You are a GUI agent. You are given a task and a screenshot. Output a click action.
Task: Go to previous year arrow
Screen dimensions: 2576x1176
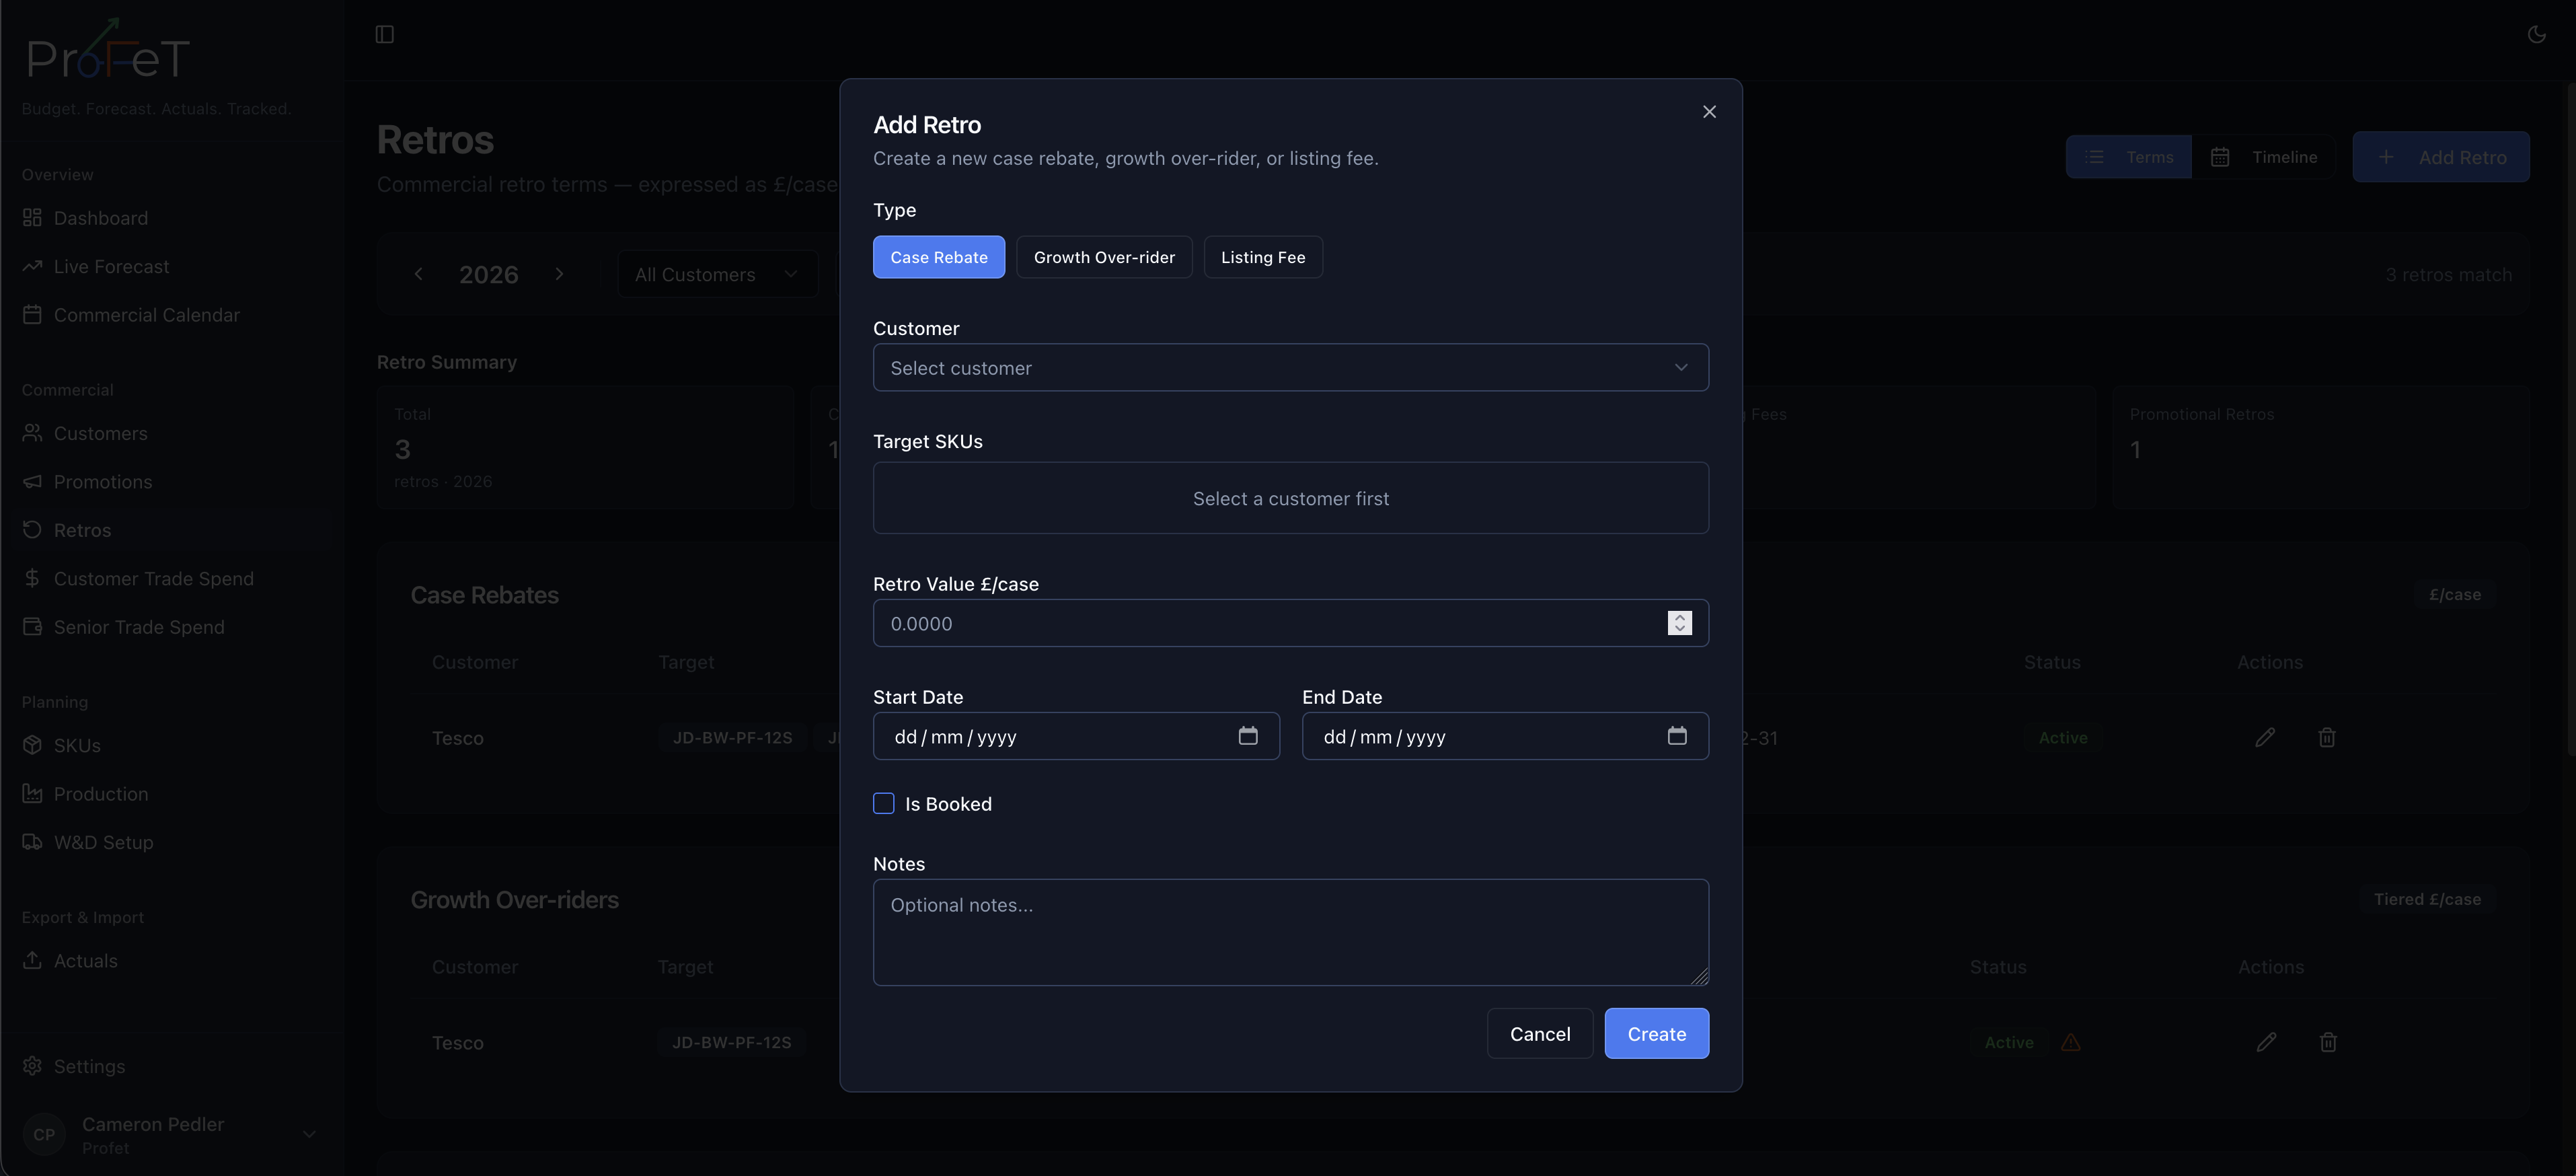point(418,274)
